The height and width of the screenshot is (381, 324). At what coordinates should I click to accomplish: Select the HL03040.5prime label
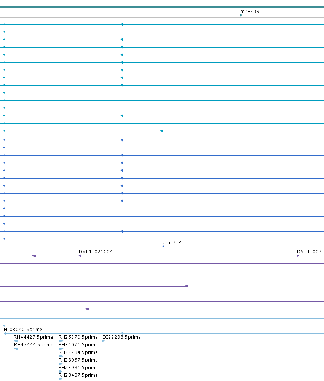(x=23, y=330)
